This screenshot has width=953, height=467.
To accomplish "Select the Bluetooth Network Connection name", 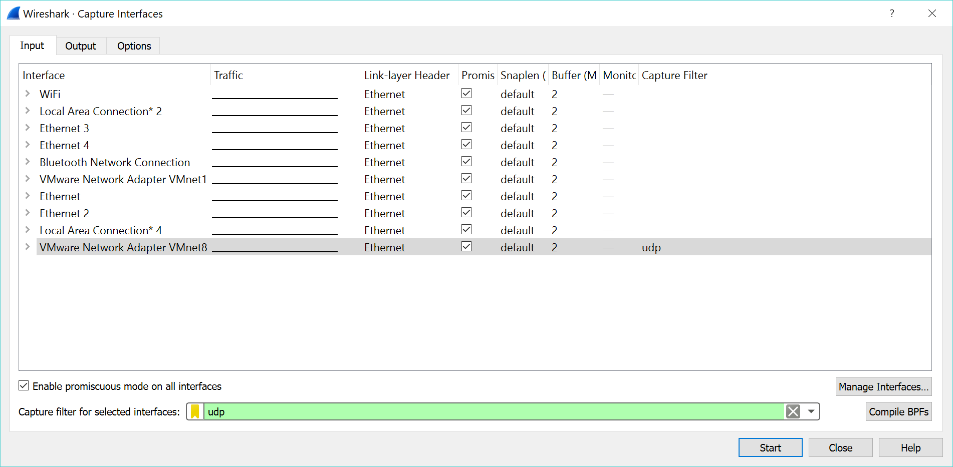I will click(x=115, y=162).
